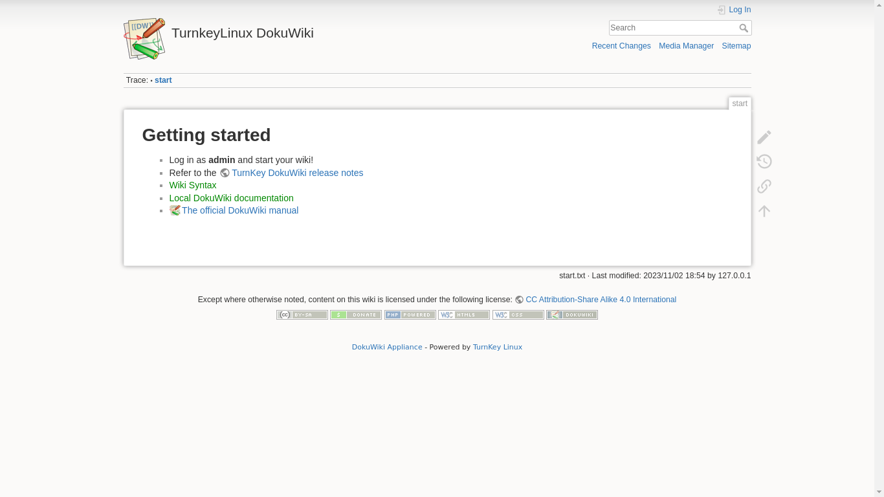Click the DokuWiki footer badge
The image size is (884, 497).
point(571,315)
